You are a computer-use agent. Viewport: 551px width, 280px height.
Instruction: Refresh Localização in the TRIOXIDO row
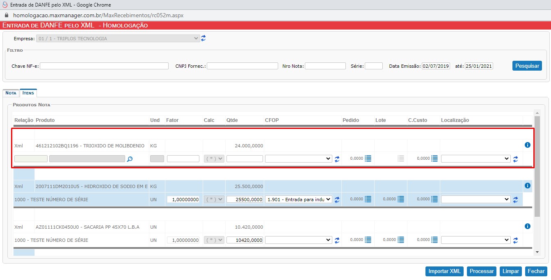pos(516,159)
